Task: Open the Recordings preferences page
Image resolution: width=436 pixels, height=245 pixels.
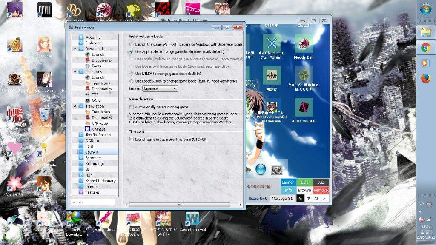Action: click(x=95, y=164)
